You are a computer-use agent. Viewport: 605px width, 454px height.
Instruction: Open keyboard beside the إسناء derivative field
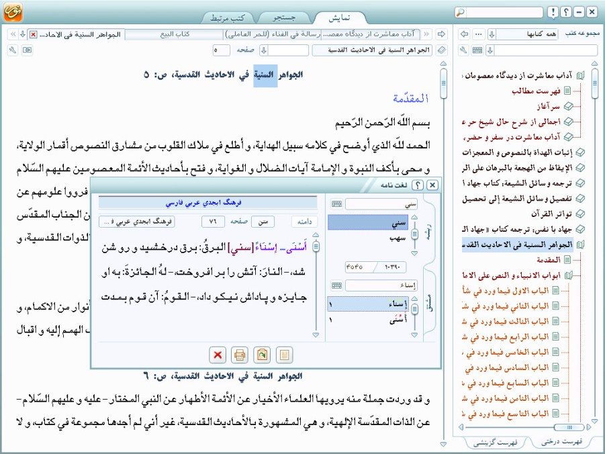(336, 285)
